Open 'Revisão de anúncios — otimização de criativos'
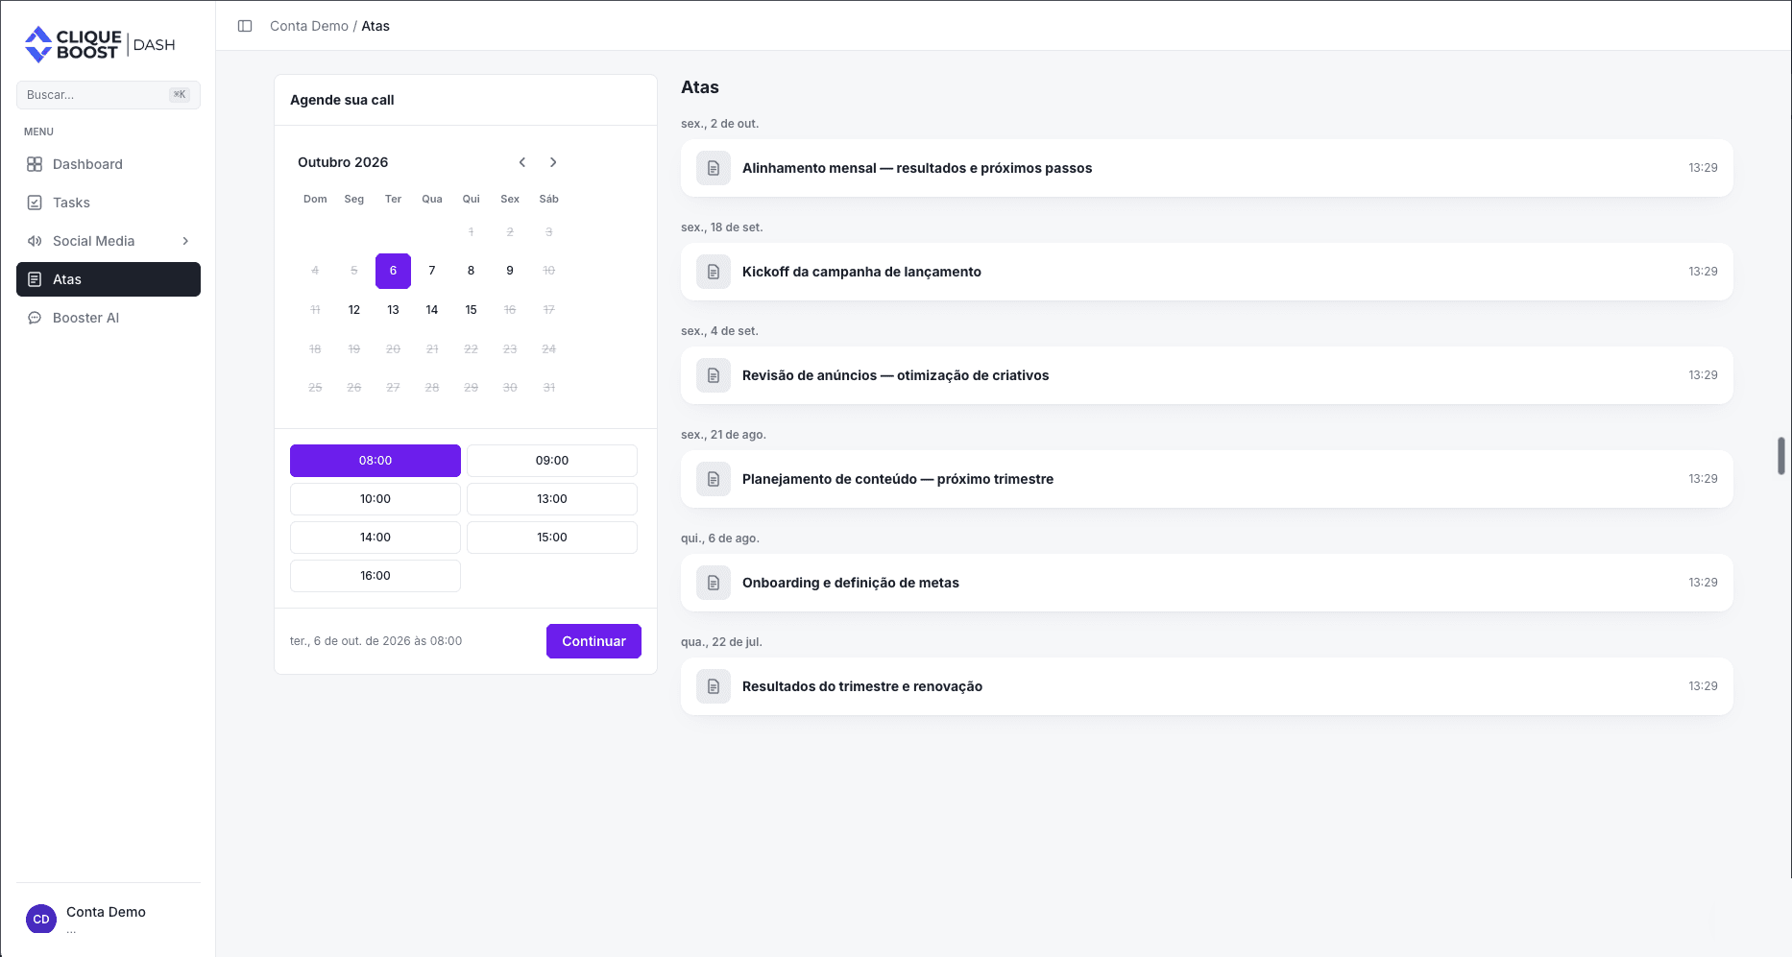This screenshot has height=957, width=1792. point(1207,375)
